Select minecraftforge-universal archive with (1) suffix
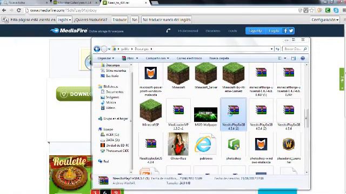The width and height of the screenshot is (346, 194). coord(261,73)
